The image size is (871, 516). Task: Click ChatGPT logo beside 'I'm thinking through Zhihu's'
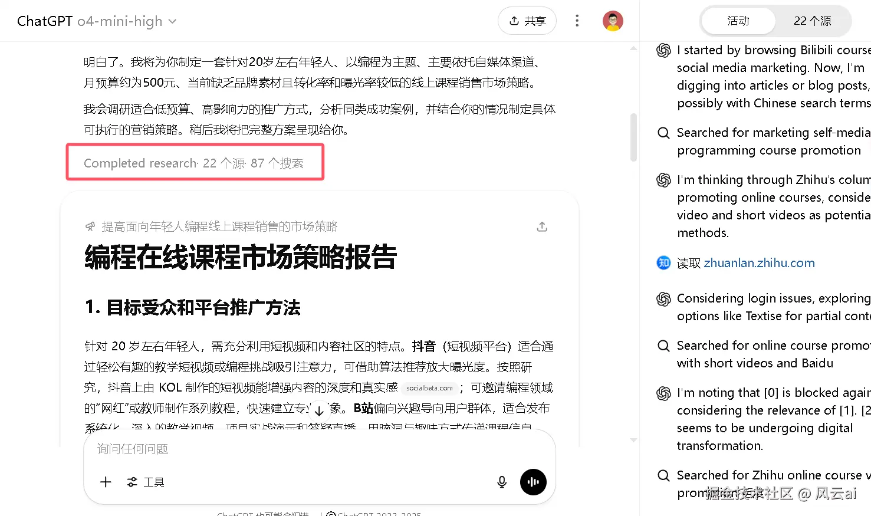(663, 180)
